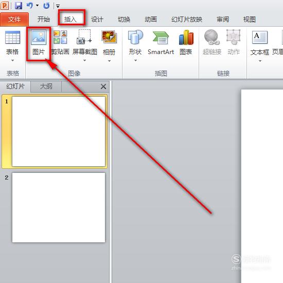Go to 幻灯片放映 (Slide Show) tab
Viewport: 283px width, 283px height.
(x=187, y=20)
